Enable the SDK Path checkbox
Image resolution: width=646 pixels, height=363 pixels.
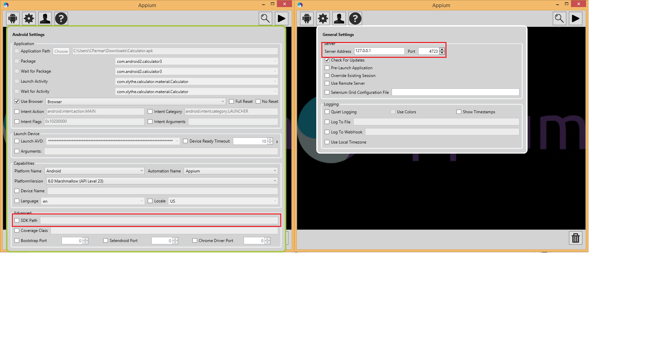click(17, 220)
